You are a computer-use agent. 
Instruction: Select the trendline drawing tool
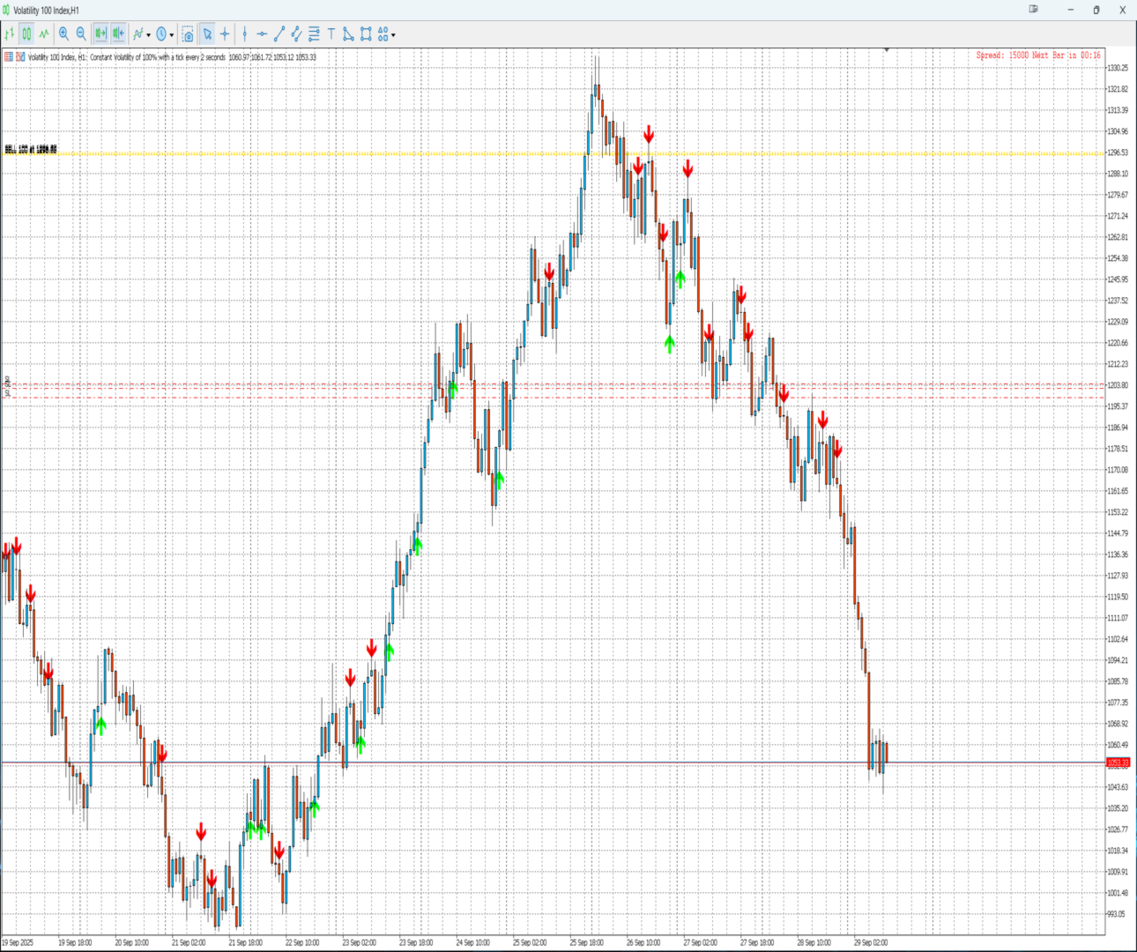(279, 34)
